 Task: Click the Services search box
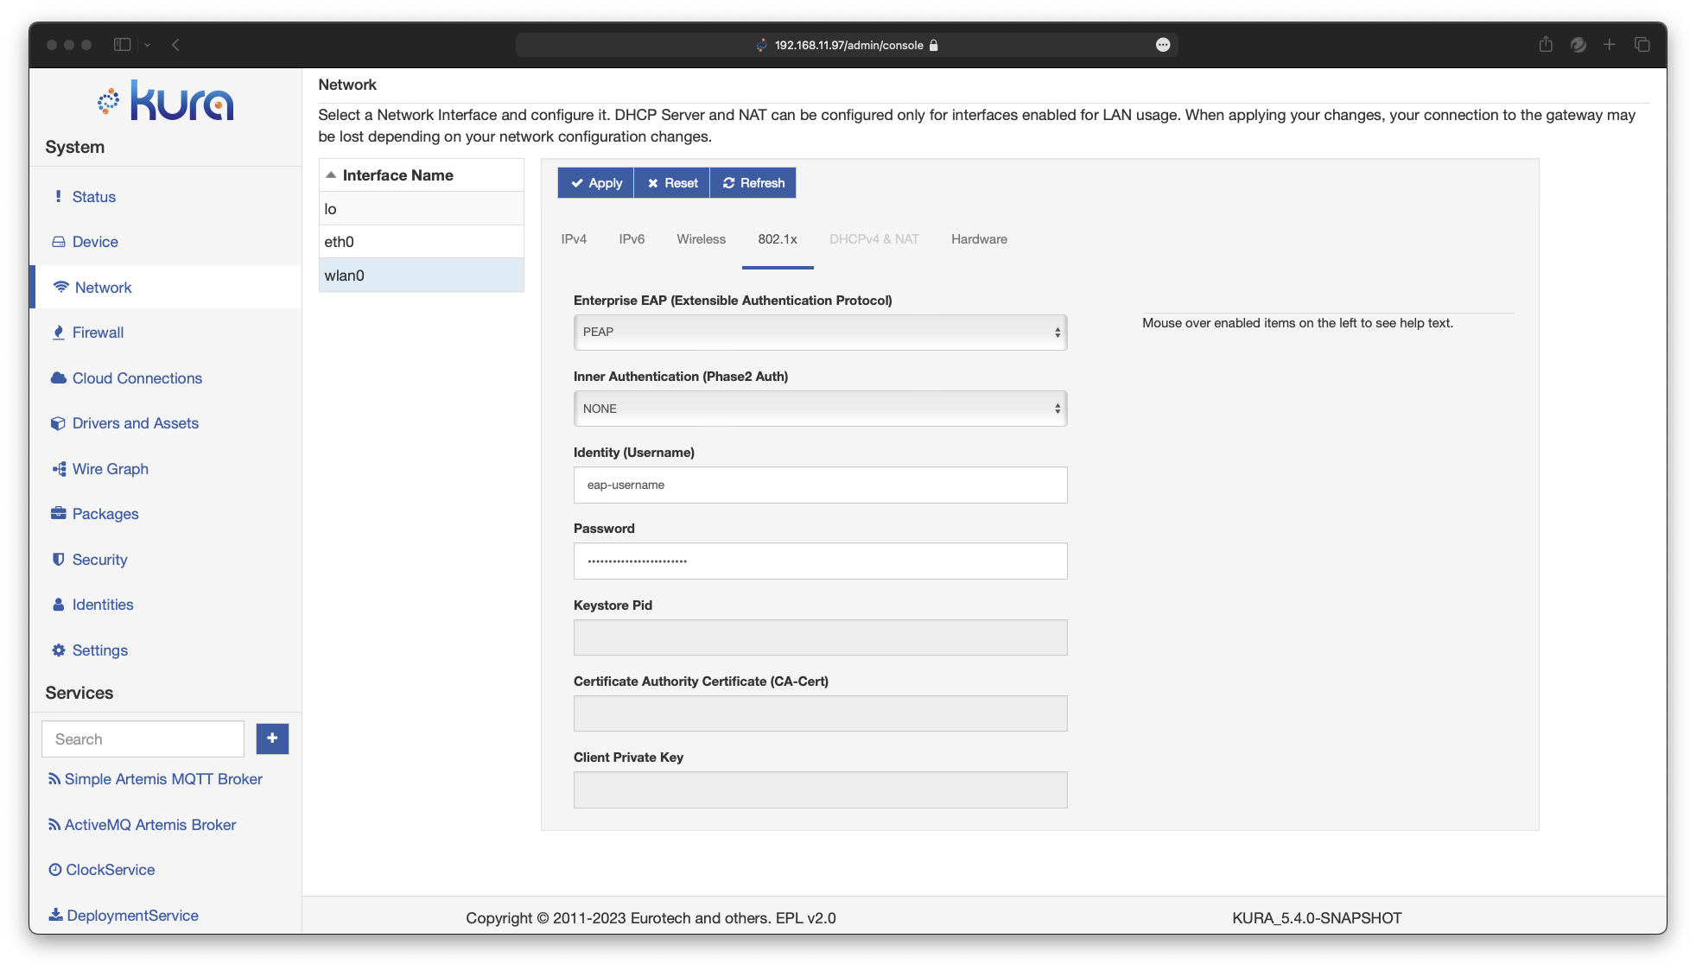coord(143,739)
